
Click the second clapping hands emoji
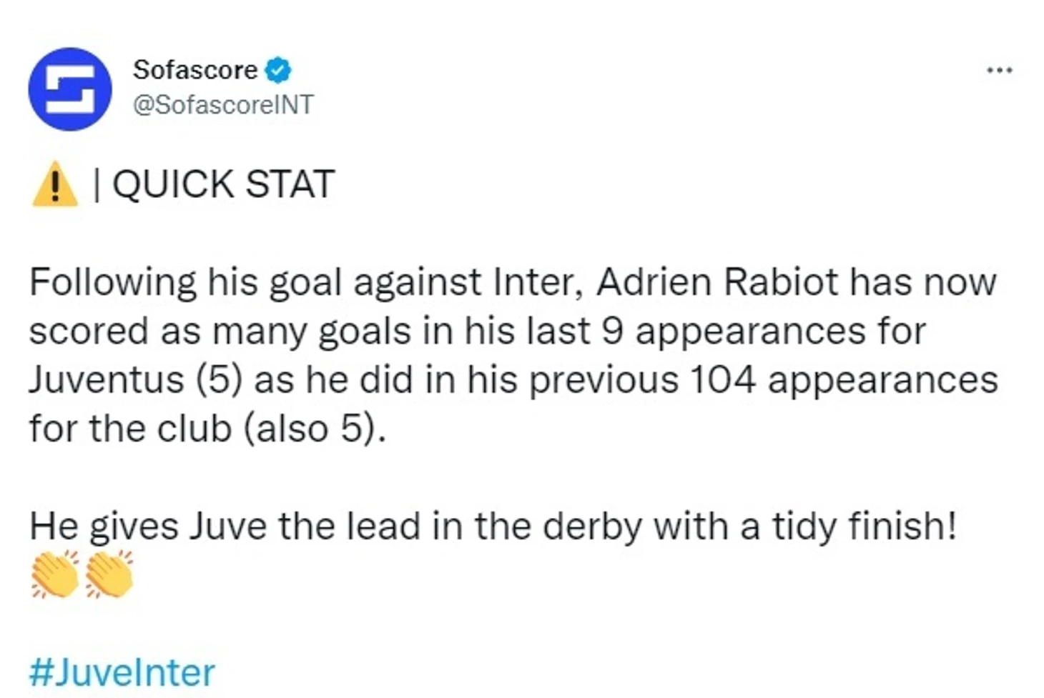click(109, 573)
